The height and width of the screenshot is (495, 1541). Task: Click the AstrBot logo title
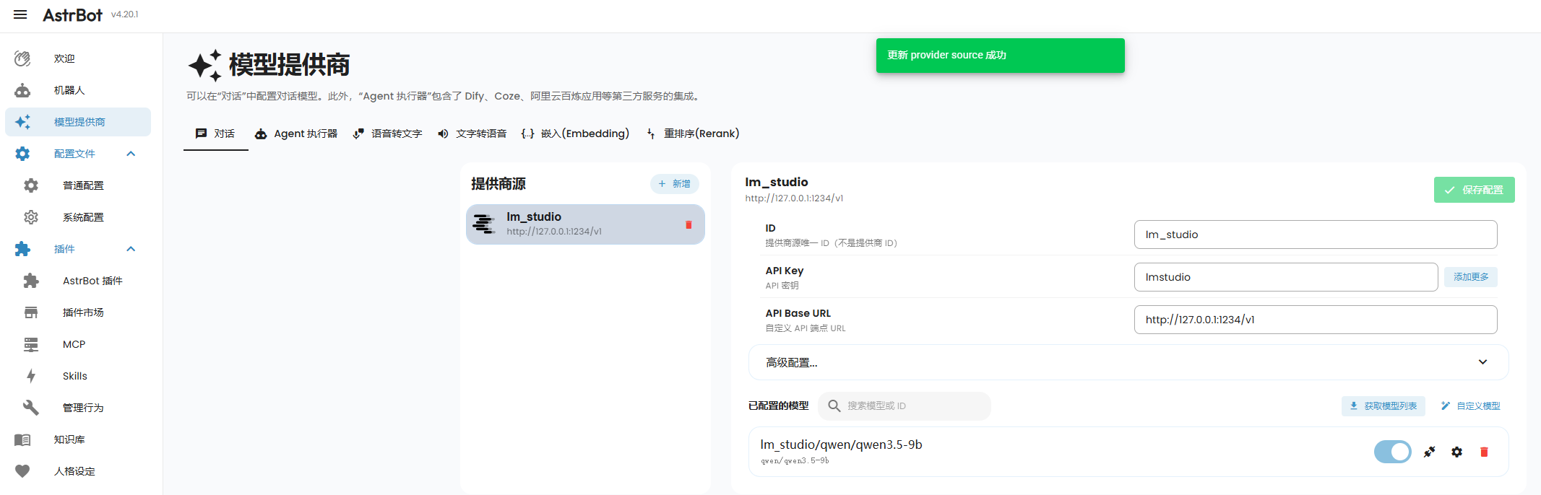pyautogui.click(x=72, y=15)
